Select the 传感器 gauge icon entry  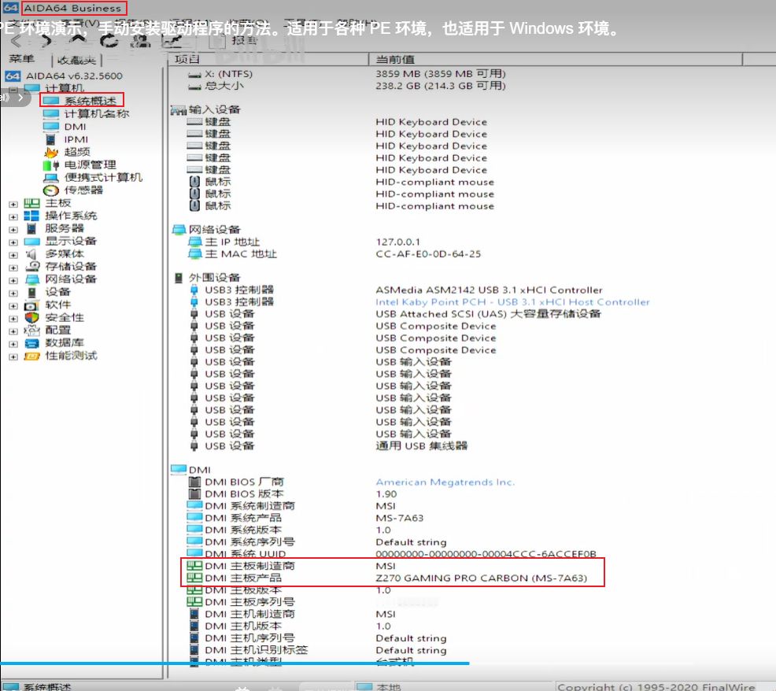point(50,190)
